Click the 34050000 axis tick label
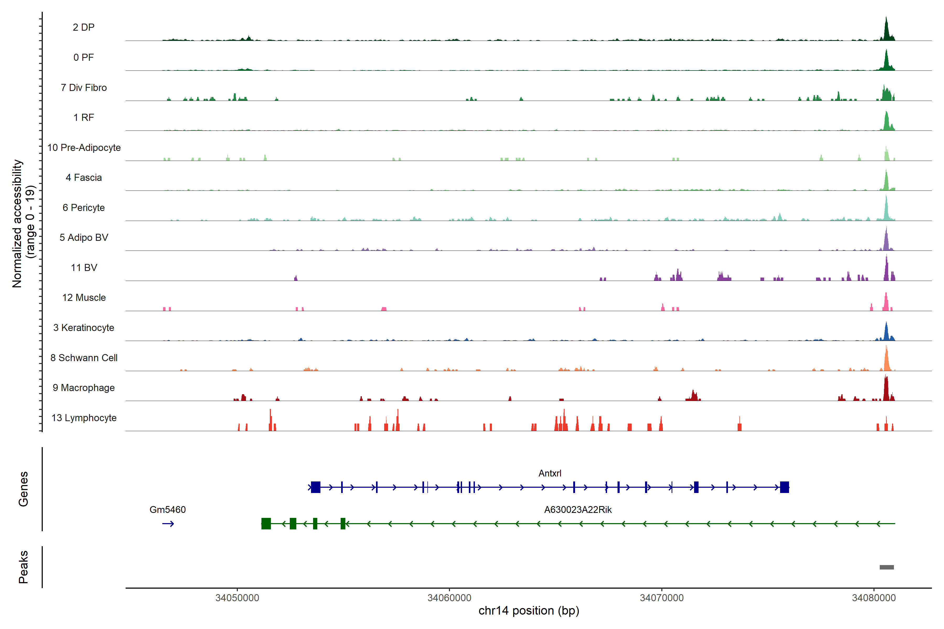The width and height of the screenshot is (944, 629). (237, 598)
